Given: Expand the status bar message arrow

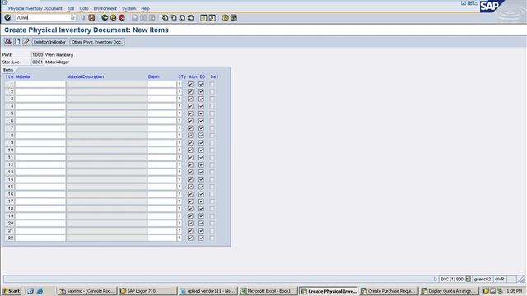Looking at the screenshot, I should (435, 280).
